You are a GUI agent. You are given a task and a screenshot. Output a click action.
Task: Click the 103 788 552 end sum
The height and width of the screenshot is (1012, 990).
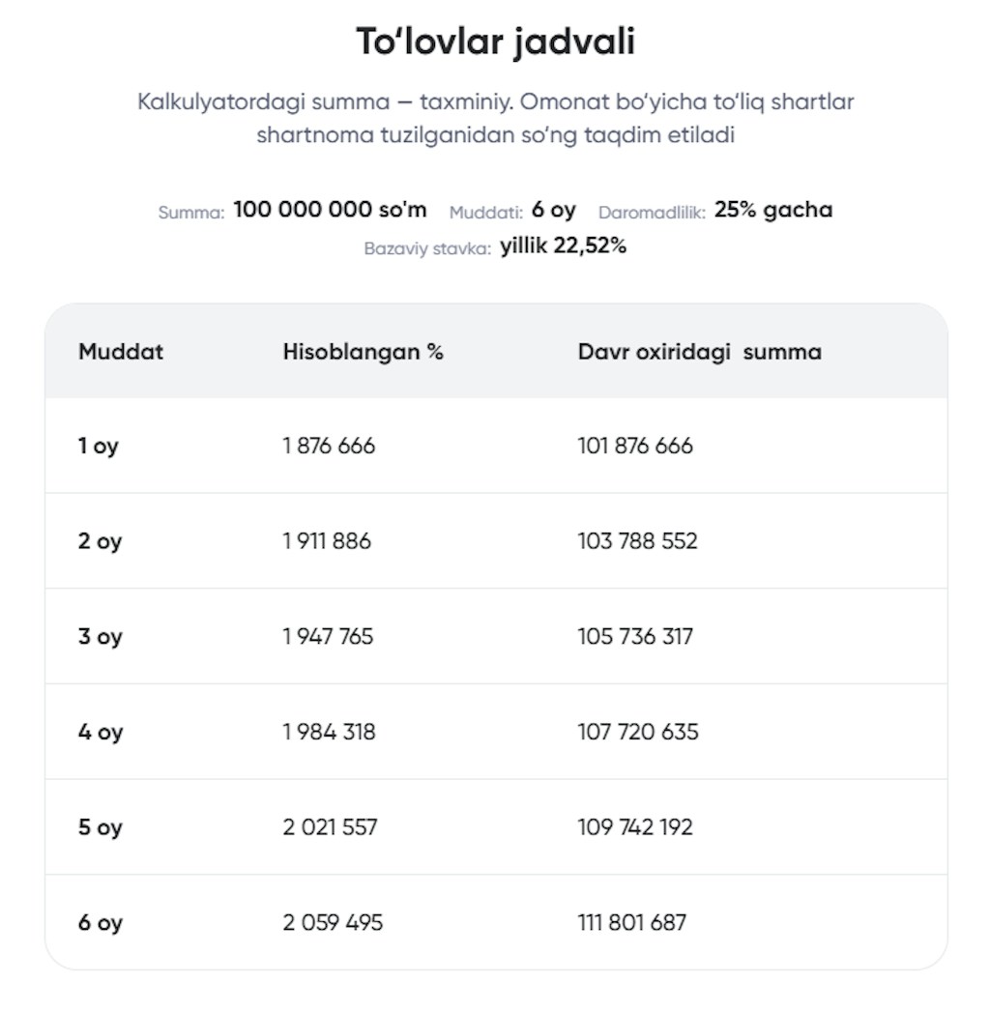coord(637,541)
